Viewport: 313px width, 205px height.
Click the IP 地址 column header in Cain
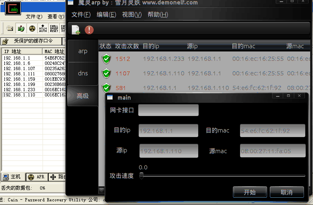22,51
